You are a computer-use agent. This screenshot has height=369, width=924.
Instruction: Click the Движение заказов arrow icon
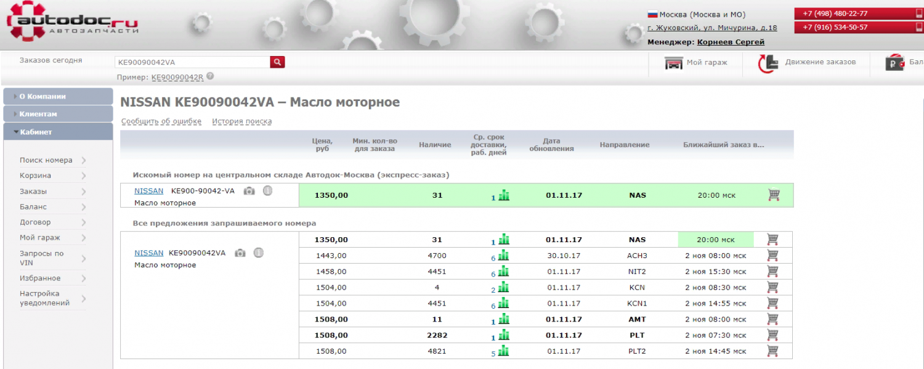pyautogui.click(x=767, y=63)
